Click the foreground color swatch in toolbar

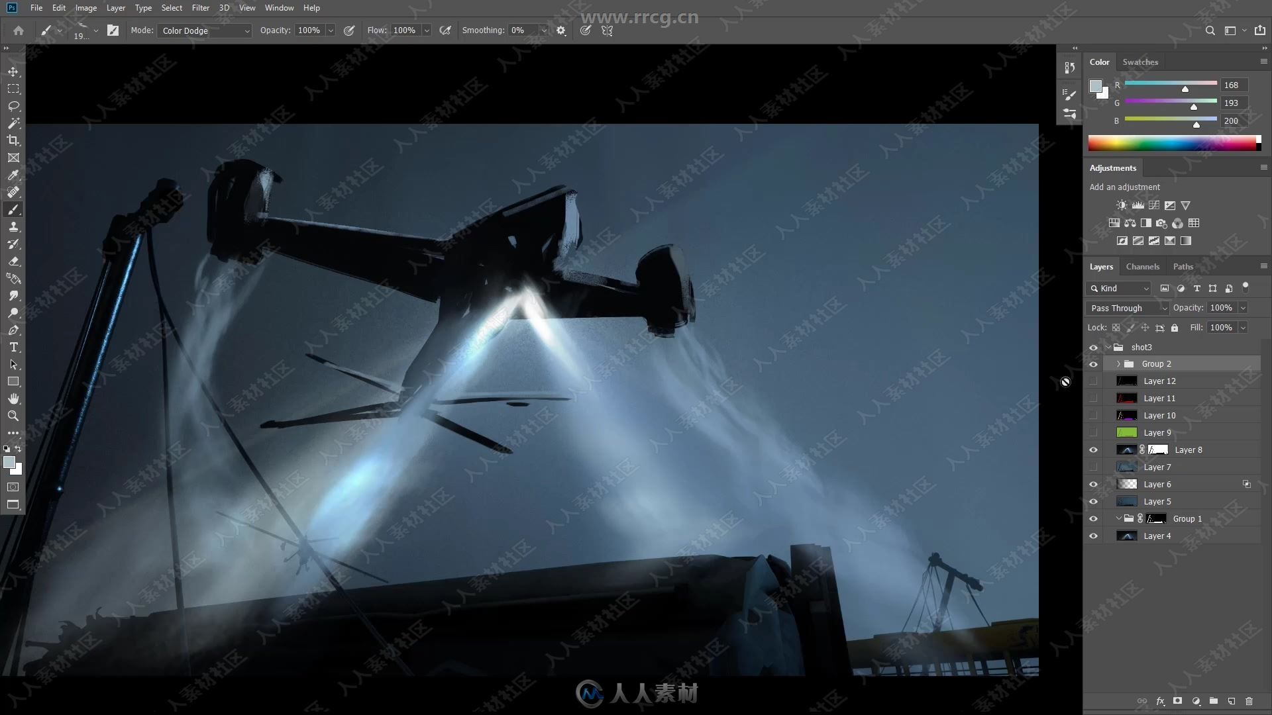pyautogui.click(x=9, y=463)
